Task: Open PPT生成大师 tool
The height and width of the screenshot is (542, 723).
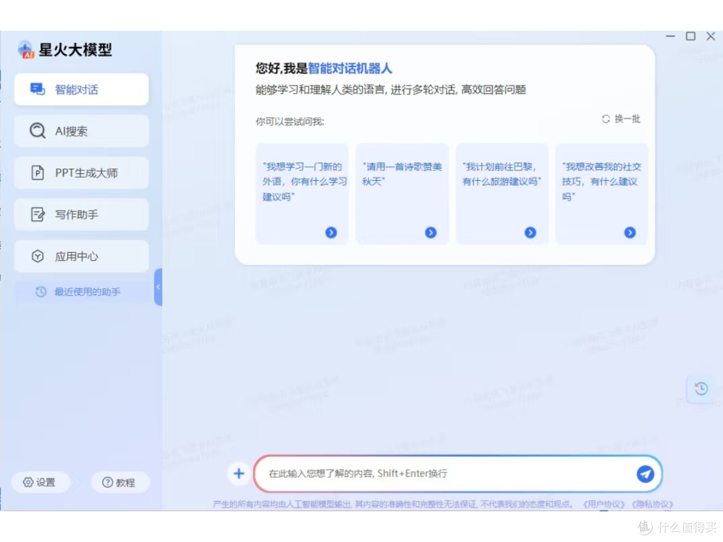Action: 81,173
